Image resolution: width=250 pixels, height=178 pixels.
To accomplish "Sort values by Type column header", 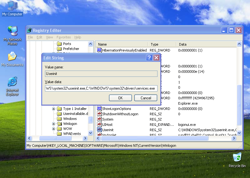I will [162, 44].
